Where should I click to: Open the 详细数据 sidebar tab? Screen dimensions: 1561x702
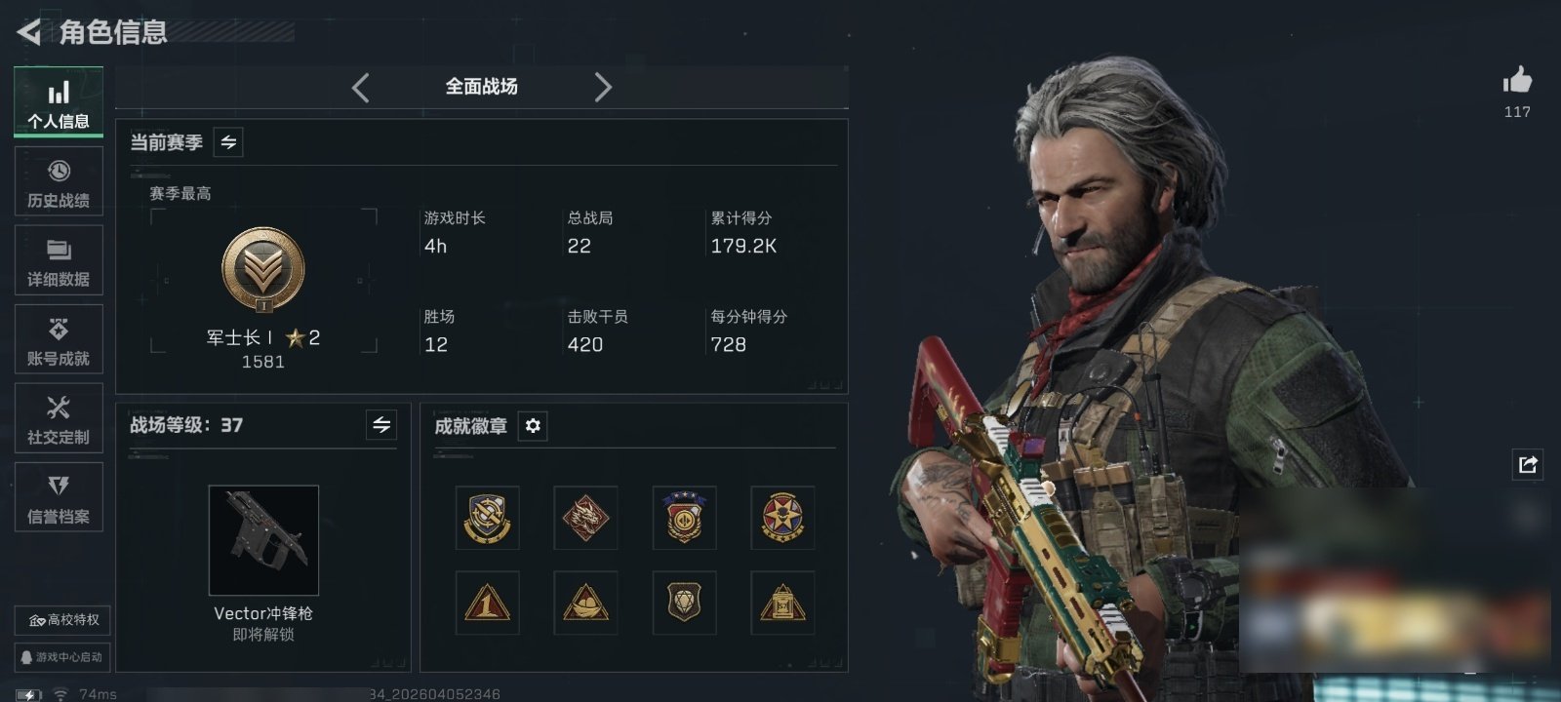pos(59,260)
